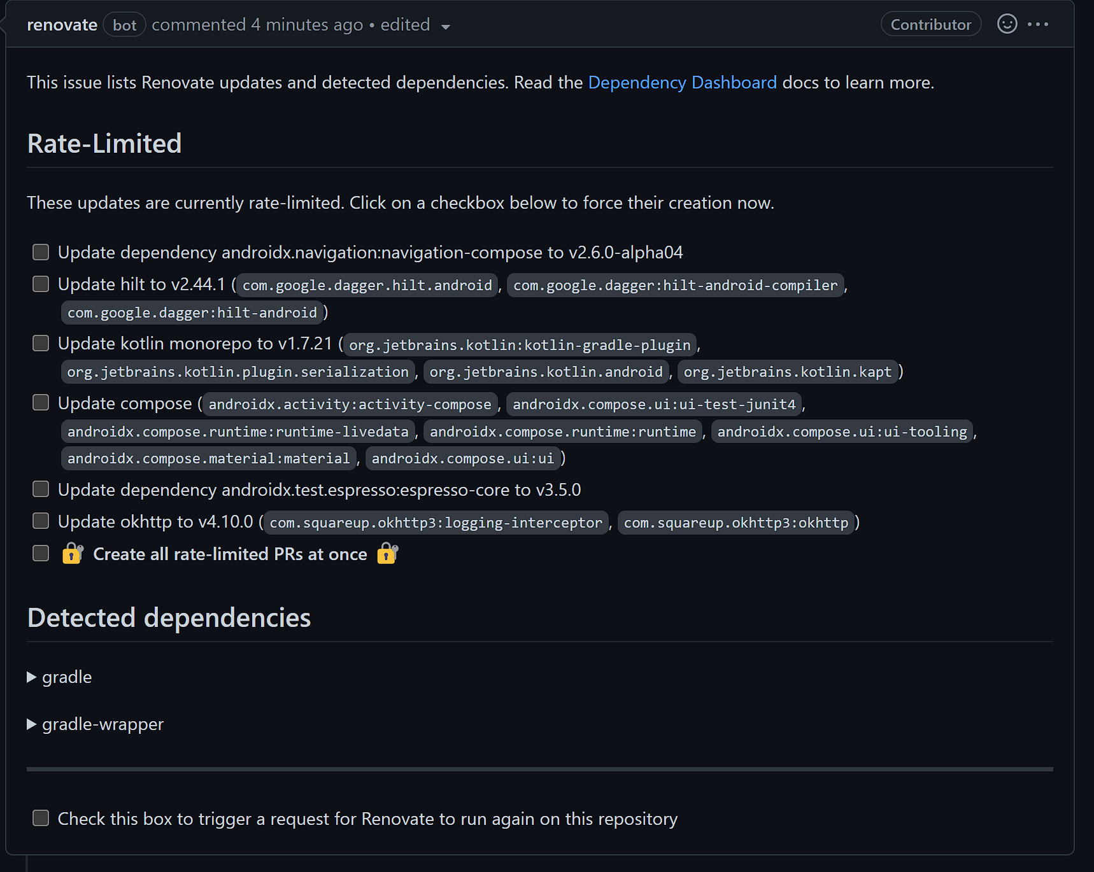
Task: Click com.google.dagger:hilt-android-compiler code label
Action: coord(676,285)
